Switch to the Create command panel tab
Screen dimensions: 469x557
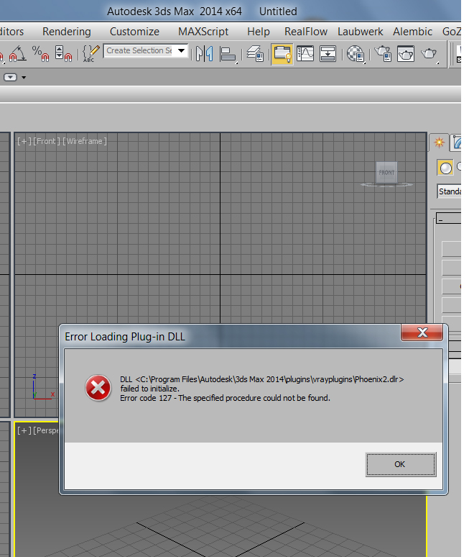tap(439, 142)
